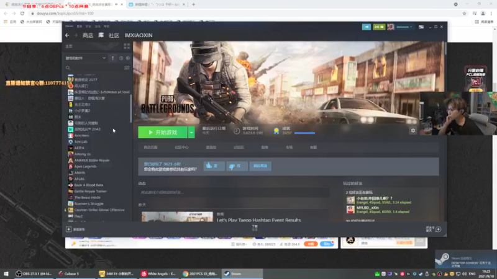Open the 市场 market link
Screen dimensions: 497x279
[289, 148]
